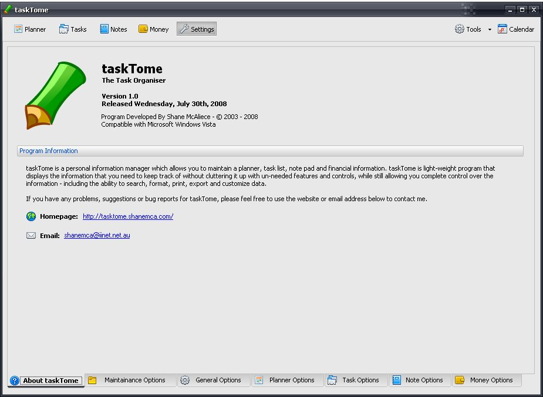Switch to Money Options tab
Screen dimensions: 543x397
coord(487,380)
